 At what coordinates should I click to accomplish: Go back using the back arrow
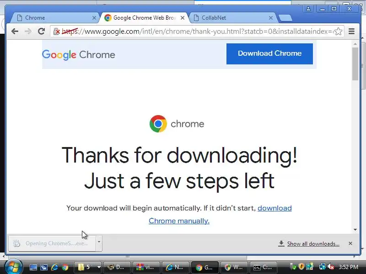click(15, 31)
